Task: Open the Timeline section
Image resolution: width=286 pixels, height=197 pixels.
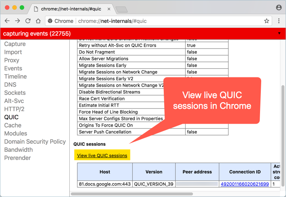Action: 16,77
